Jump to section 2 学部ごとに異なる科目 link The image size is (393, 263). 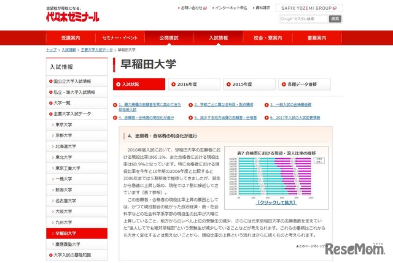224,105
